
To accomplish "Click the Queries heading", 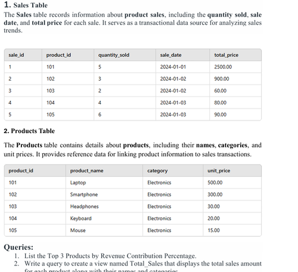I will (x=18, y=247).
